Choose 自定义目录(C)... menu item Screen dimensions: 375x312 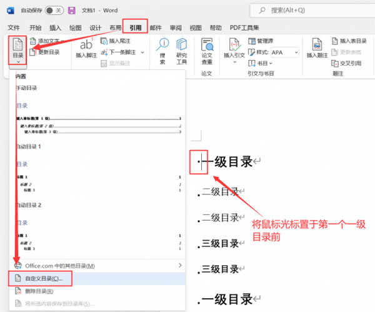pos(97,278)
